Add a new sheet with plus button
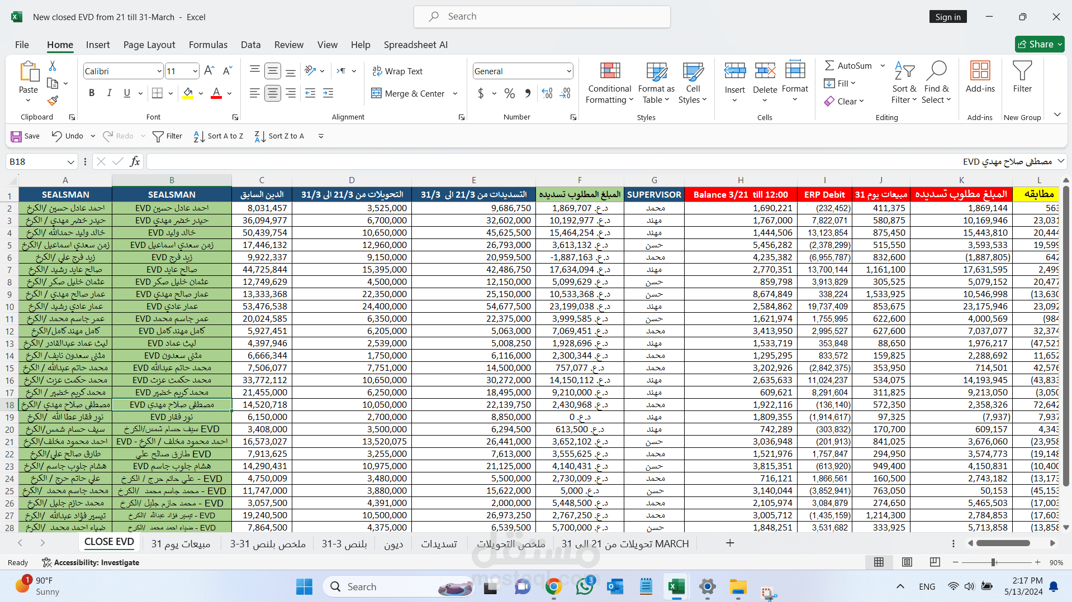Image resolution: width=1072 pixels, height=602 pixels. [x=730, y=543]
